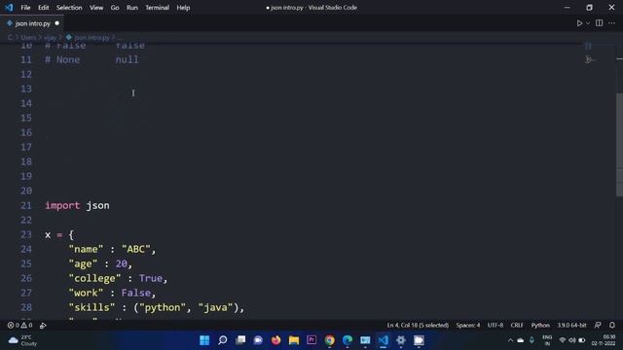The image size is (623, 350).
Task: Click the microphone icon in system tray
Action: (531, 340)
